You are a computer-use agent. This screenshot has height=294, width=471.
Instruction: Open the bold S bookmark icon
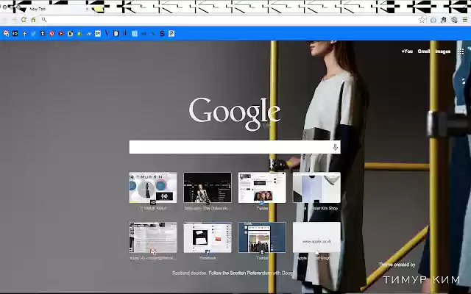pyautogui.click(x=162, y=34)
